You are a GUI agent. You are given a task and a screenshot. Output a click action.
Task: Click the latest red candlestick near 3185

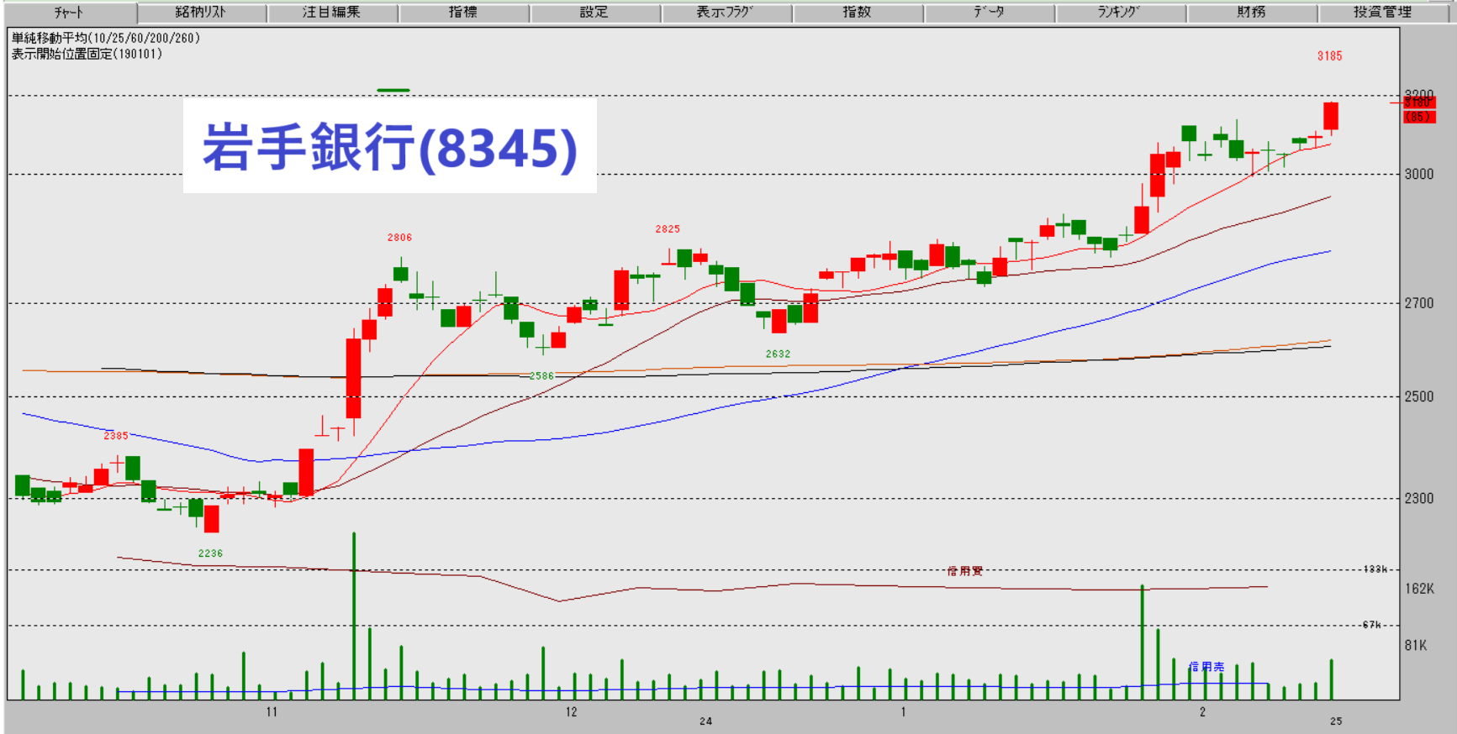(x=1331, y=116)
